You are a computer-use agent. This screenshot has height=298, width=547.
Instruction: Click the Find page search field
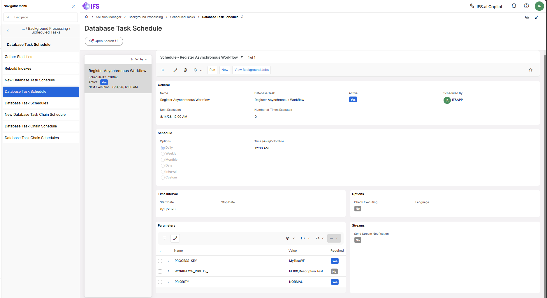coord(41,17)
